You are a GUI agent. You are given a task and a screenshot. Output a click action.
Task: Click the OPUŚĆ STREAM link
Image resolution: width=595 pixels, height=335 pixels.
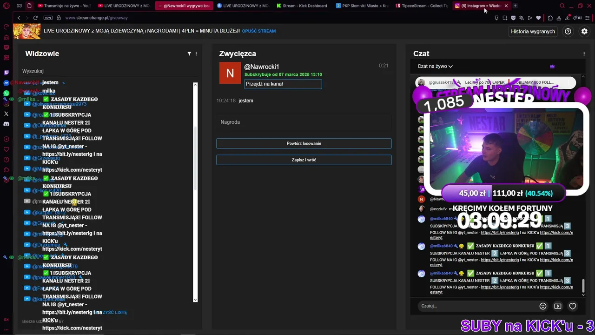[259, 31]
